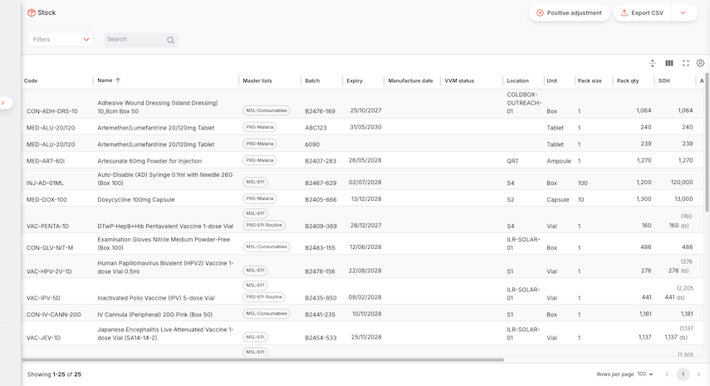The height and width of the screenshot is (386, 710).
Task: Click MSL-Consumables tag on Adhesive Wound Dressing row
Action: click(267, 110)
